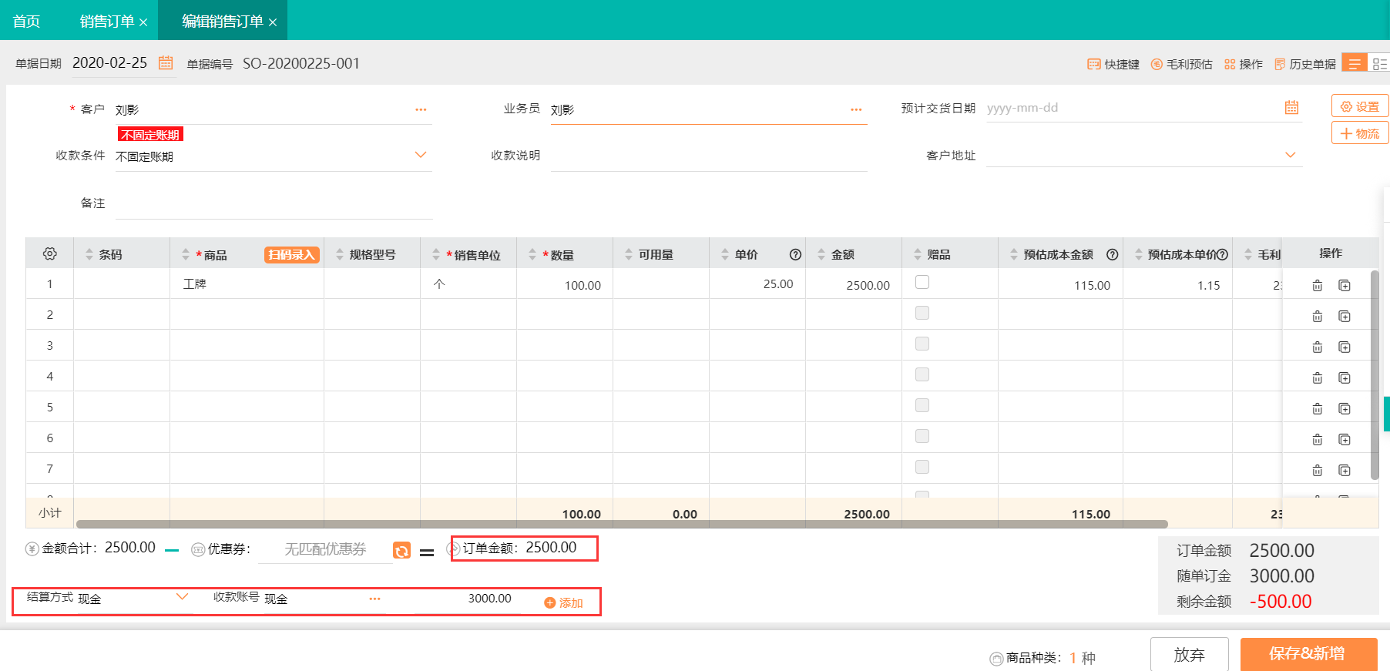Click quantity cell 100.00 in row 1
The image size is (1390, 671).
coord(565,284)
